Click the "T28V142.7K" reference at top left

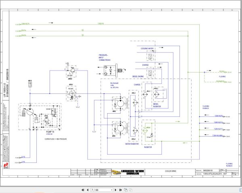click(x=25, y=24)
